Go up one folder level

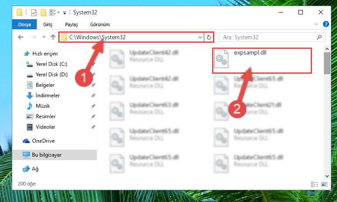tap(53, 37)
